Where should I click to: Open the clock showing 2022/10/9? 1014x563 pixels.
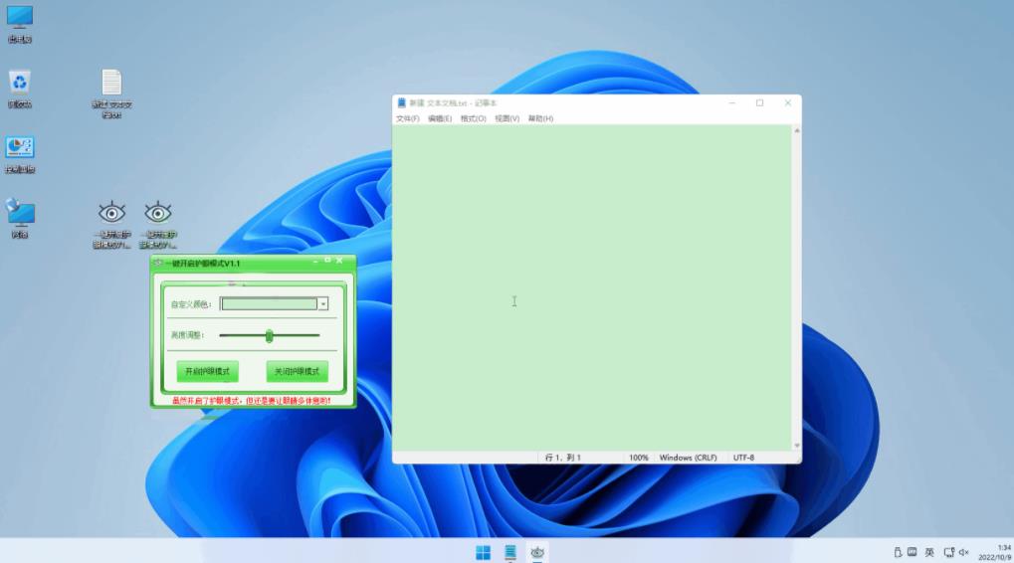tap(995, 553)
